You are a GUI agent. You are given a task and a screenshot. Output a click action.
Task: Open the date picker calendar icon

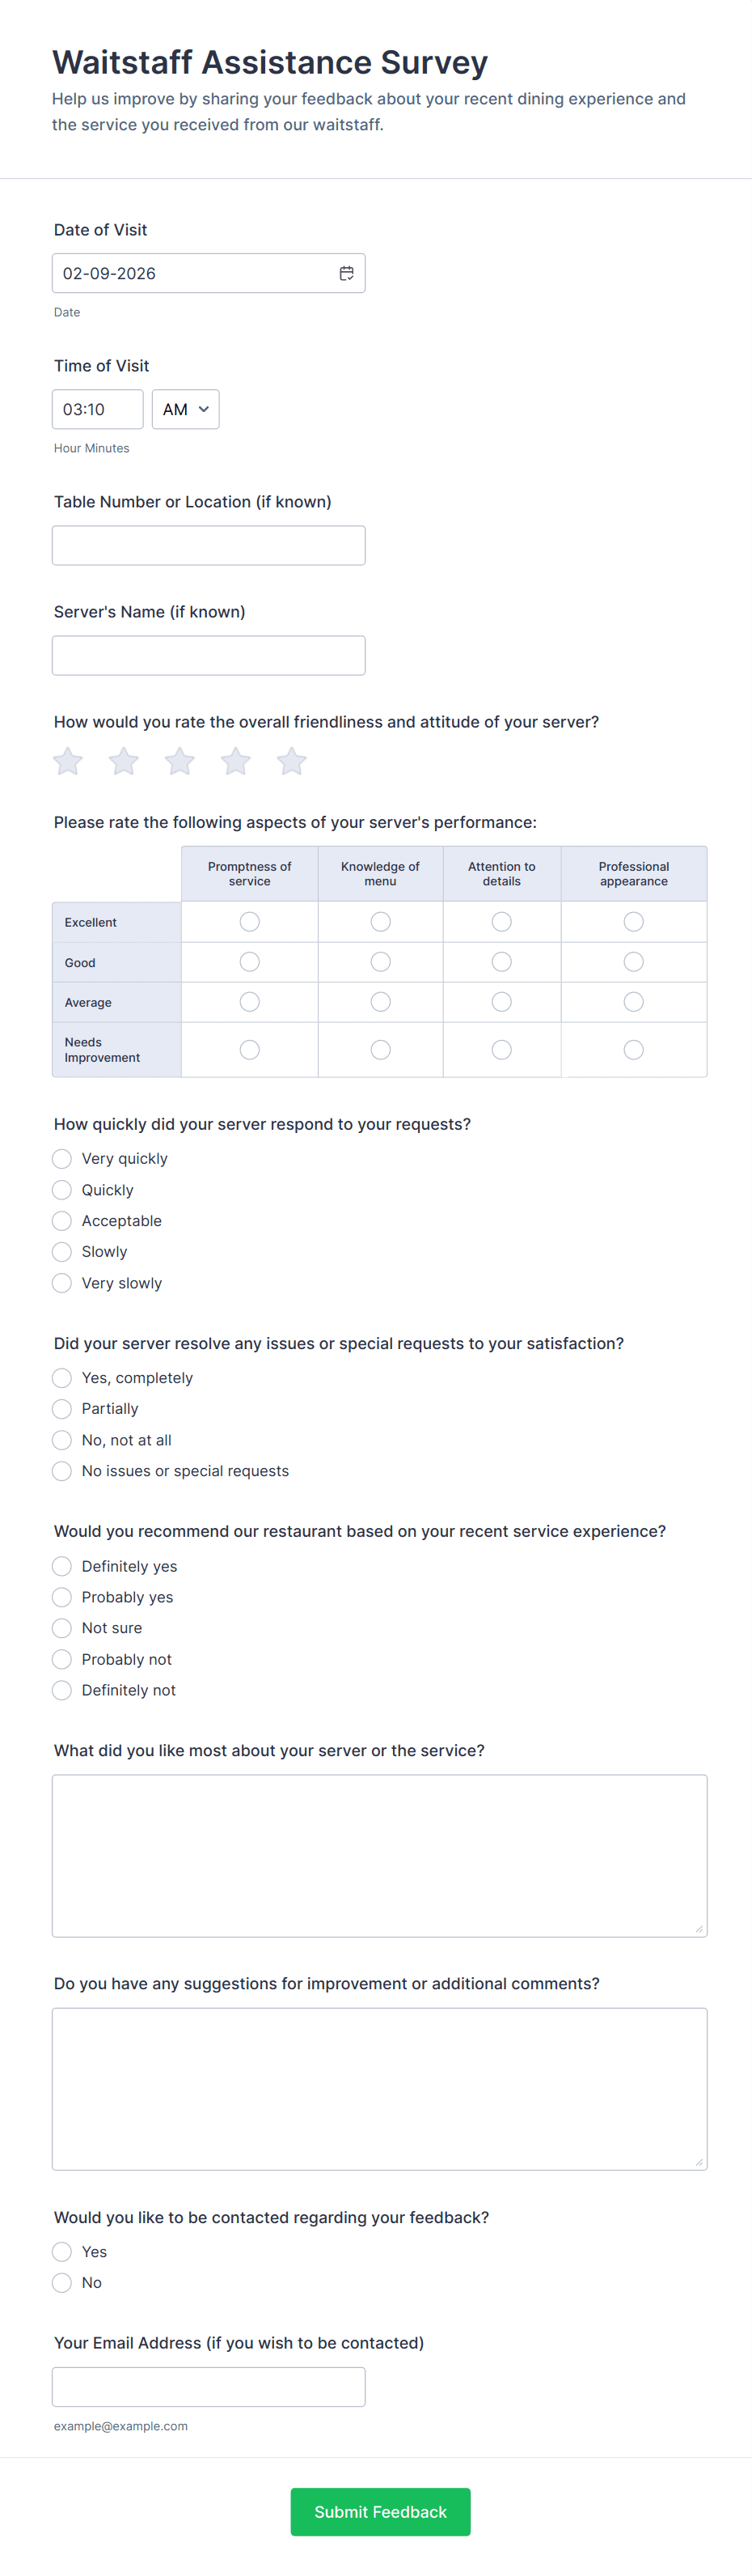pos(347,272)
